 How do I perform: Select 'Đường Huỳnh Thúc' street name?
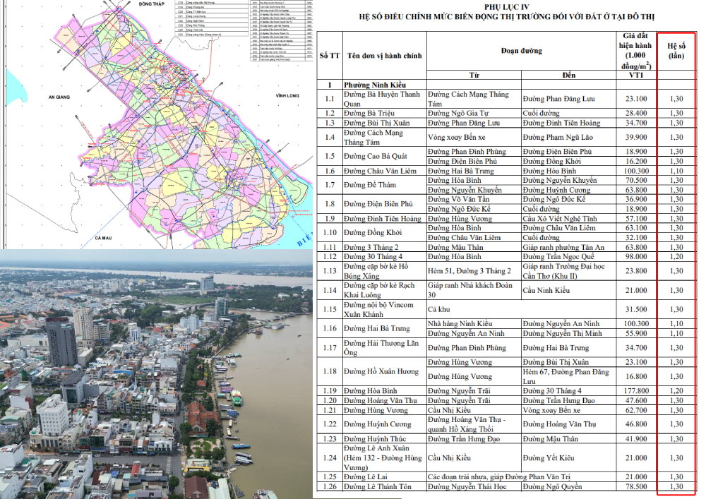375,439
